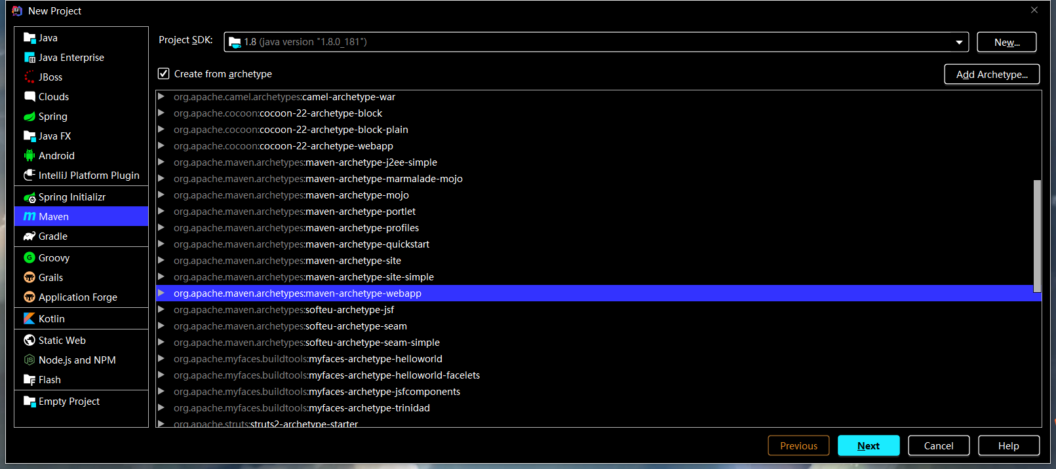
Task: Select maven-archetype-mojo archetype row
Action: [x=598, y=195]
